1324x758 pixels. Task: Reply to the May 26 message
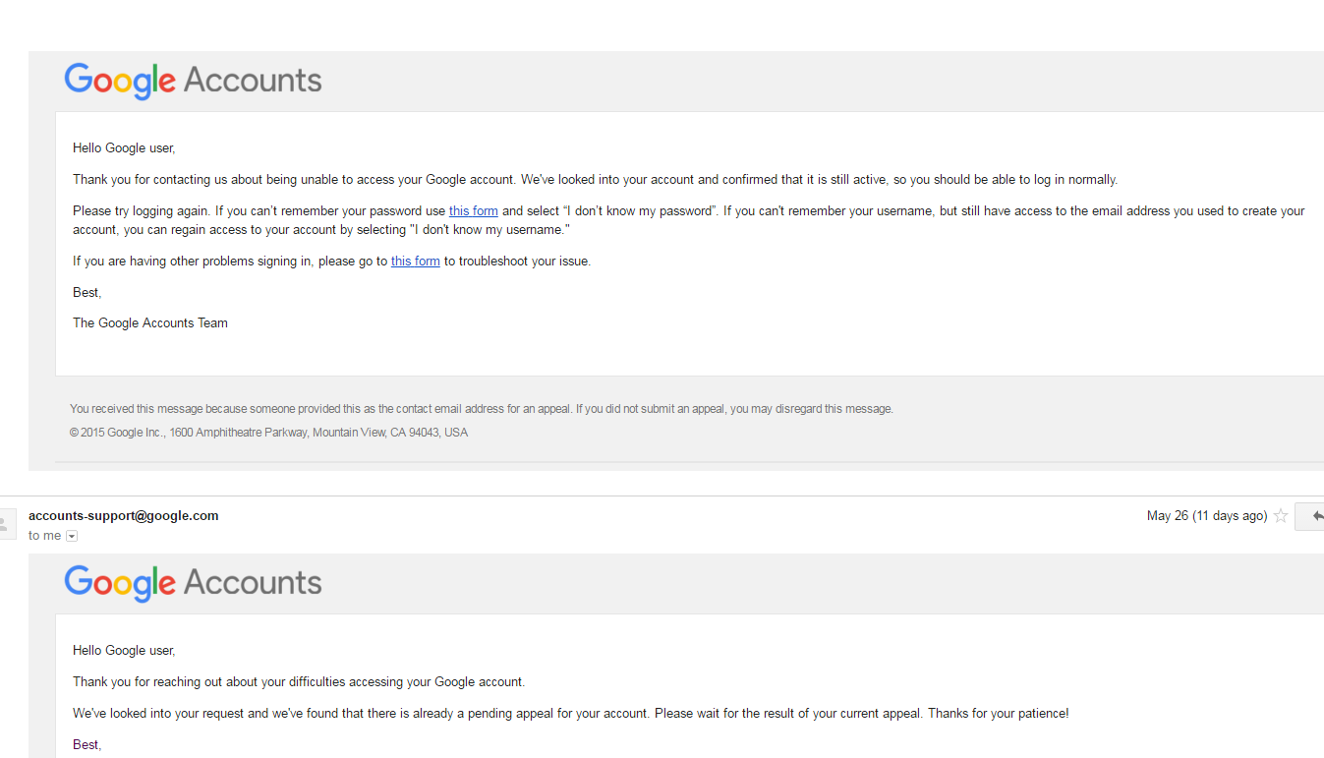[1311, 516]
